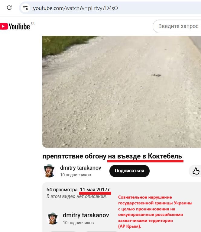Play the gravel road video

click(x=122, y=92)
